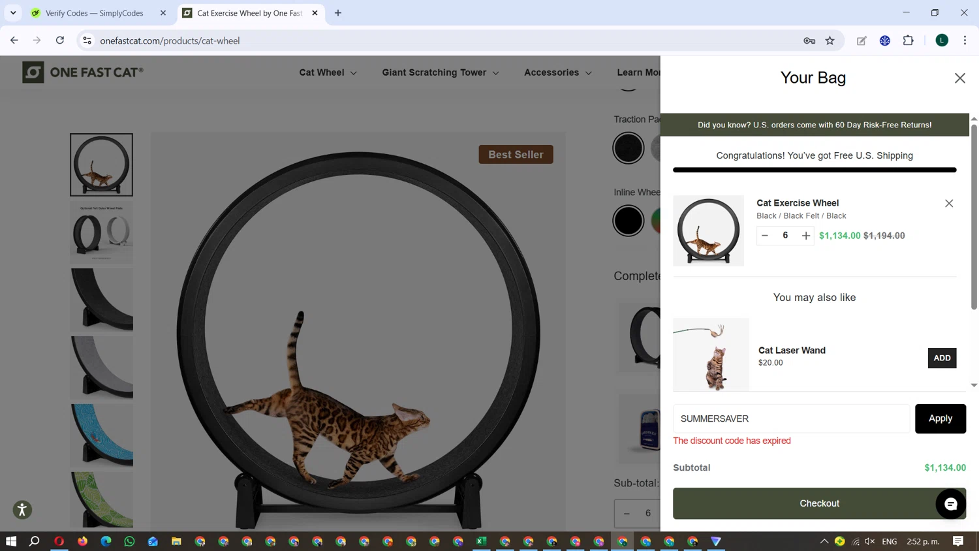Open a new browser tab

coord(338,13)
